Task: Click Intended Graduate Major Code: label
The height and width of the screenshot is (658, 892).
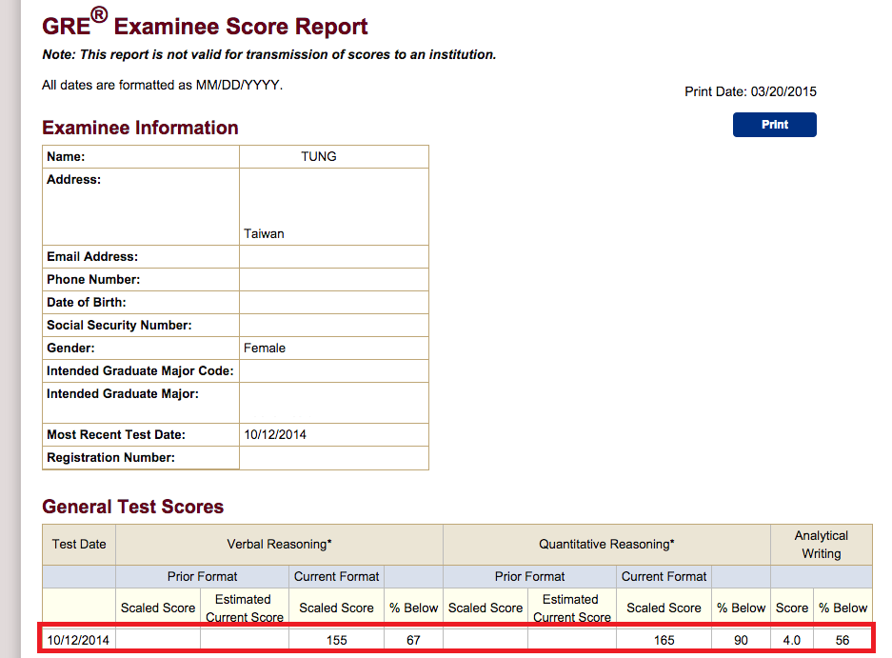Action: pos(140,371)
